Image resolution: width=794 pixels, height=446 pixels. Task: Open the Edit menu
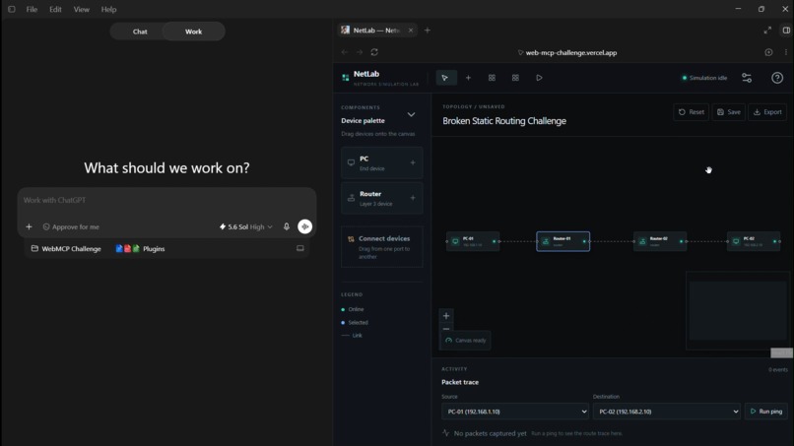tap(55, 9)
